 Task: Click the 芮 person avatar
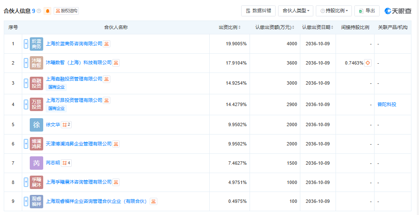pos(36,163)
